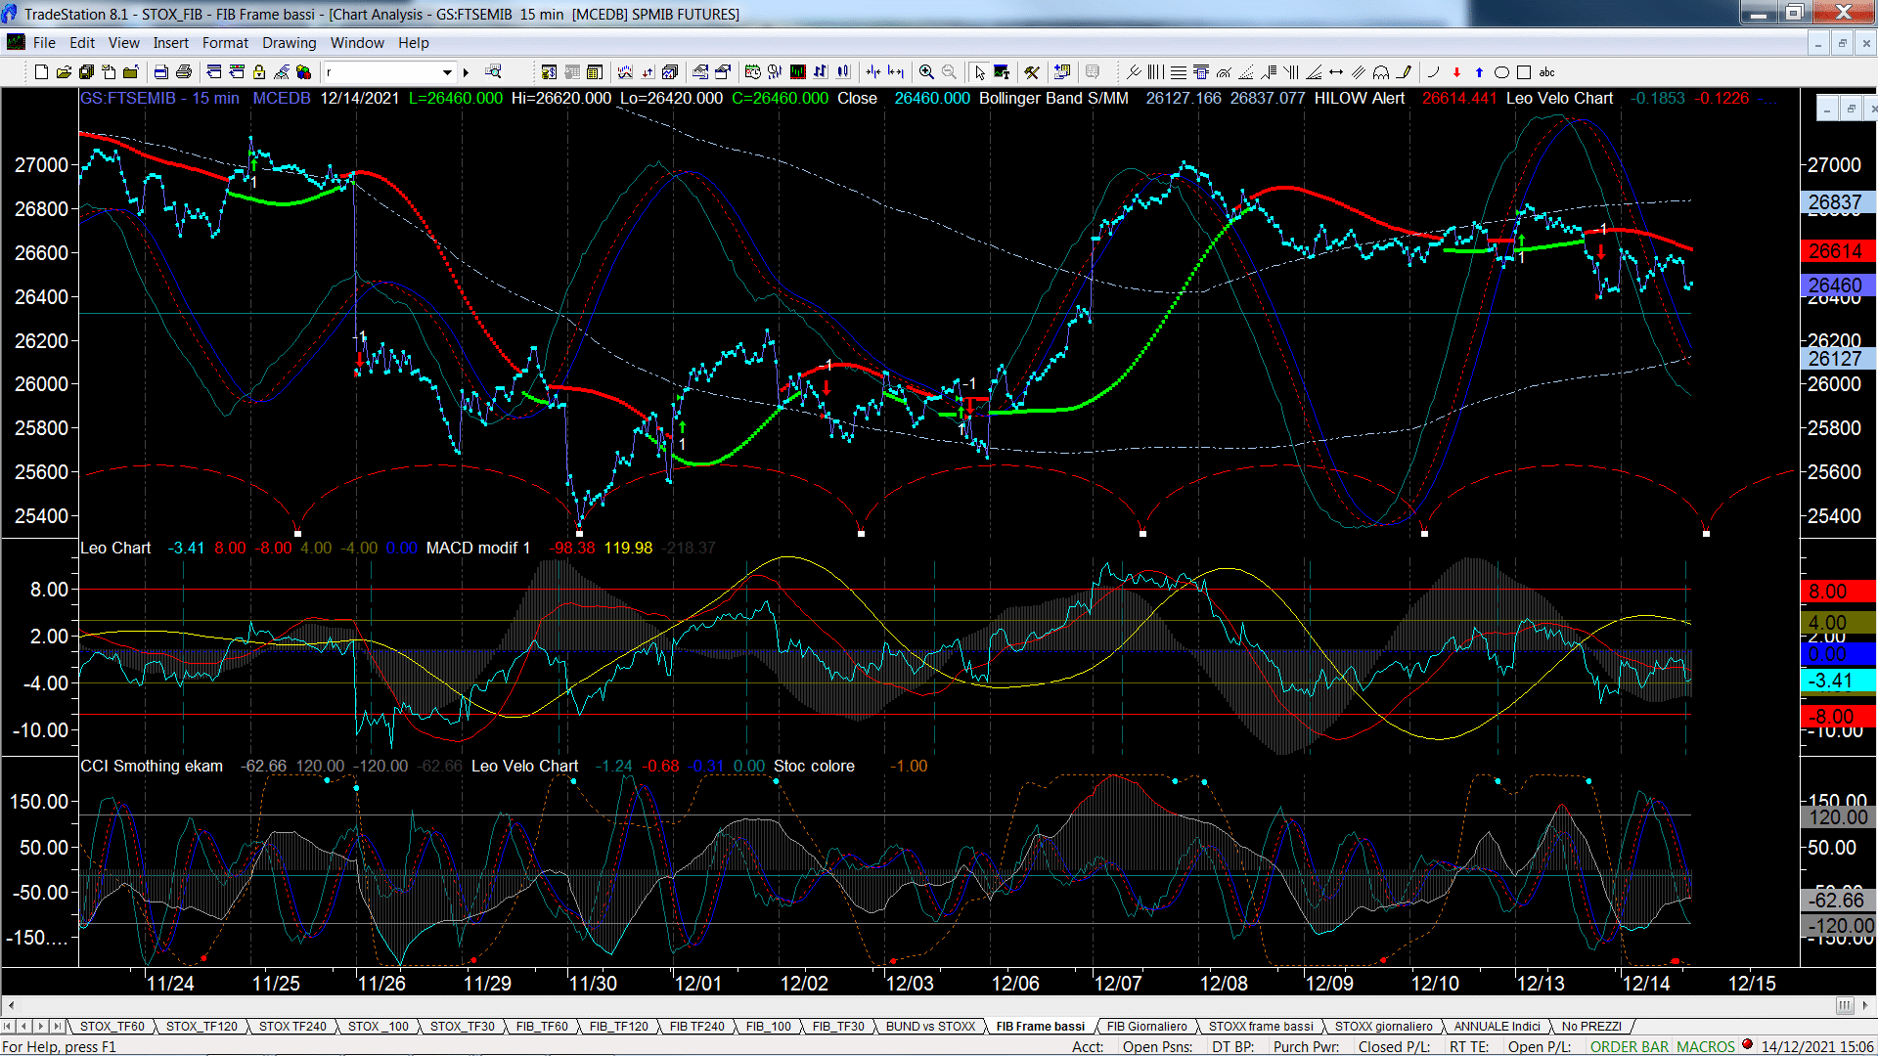
Task: Click the horizontal scrollbar right arrow
Action: [1867, 1005]
